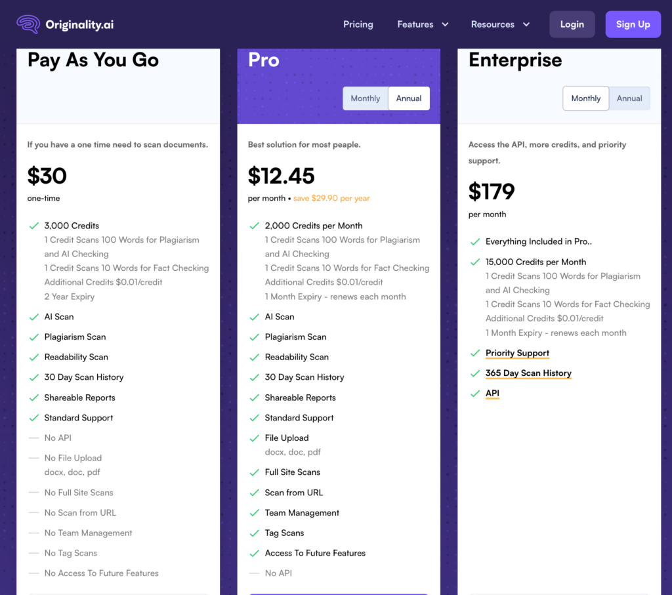Click the purple Sign Up button
Image resolution: width=672 pixels, height=595 pixels.
[x=633, y=24]
